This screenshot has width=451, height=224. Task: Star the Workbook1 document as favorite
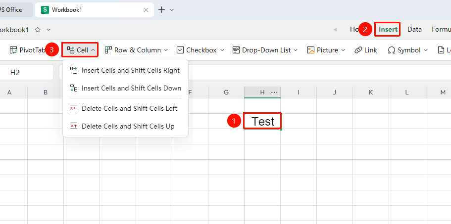click(x=38, y=30)
